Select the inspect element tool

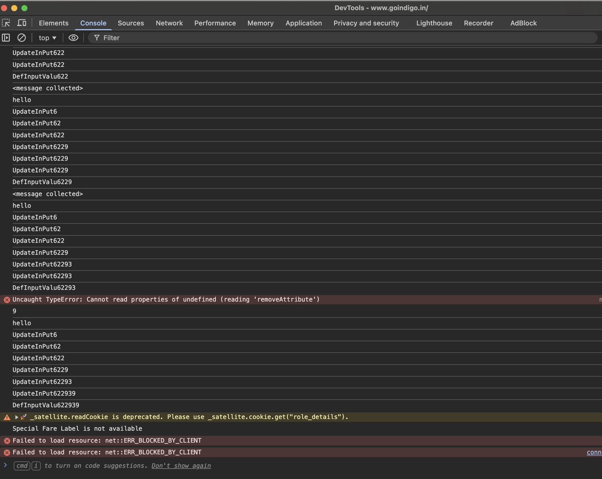[6, 23]
